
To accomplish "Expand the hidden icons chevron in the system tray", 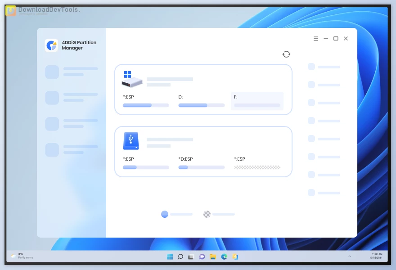I will click(x=350, y=256).
